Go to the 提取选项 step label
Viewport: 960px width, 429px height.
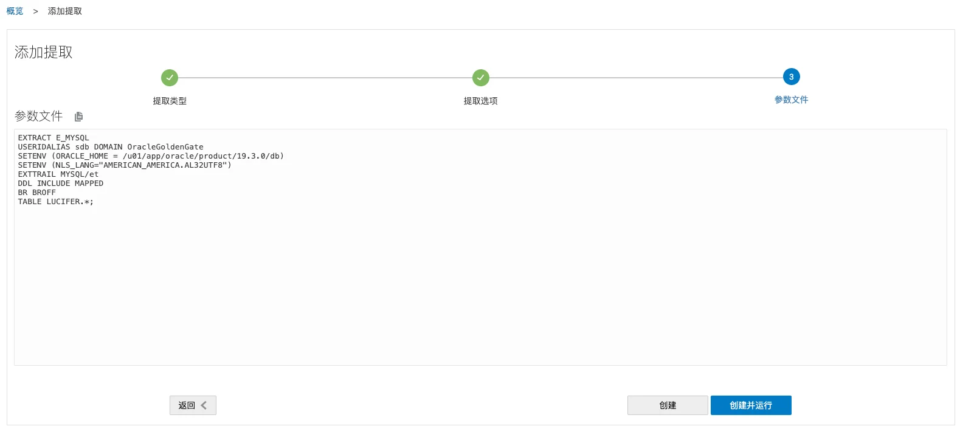pyautogui.click(x=481, y=101)
